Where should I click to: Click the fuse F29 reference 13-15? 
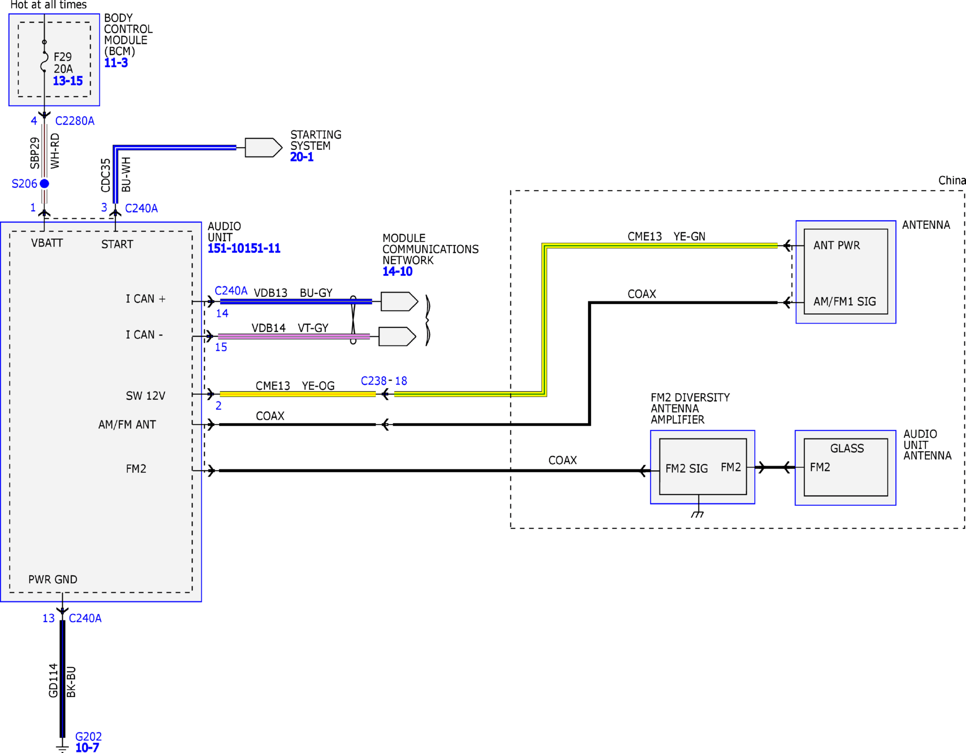pos(68,81)
